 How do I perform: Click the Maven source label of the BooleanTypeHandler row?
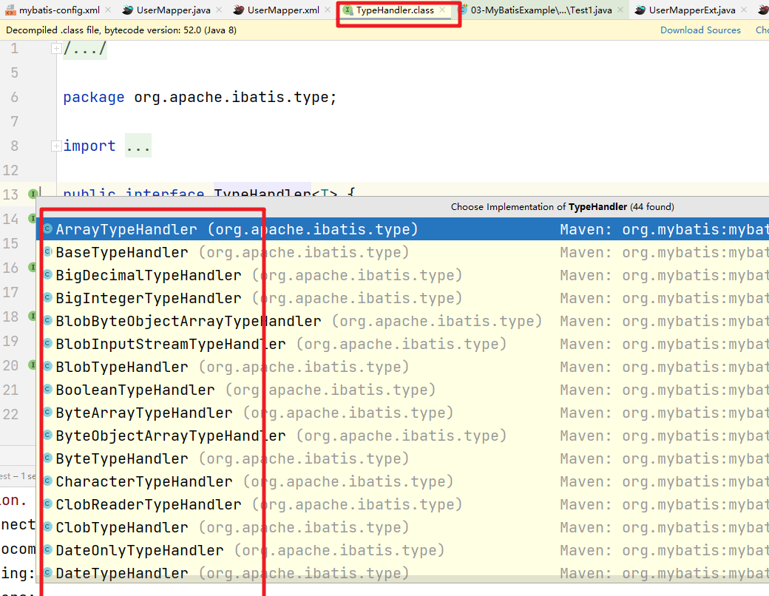tap(664, 390)
